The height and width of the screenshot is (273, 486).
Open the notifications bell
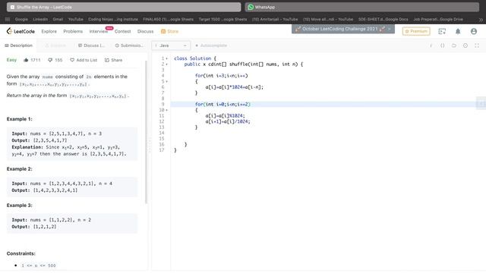pos(458,31)
